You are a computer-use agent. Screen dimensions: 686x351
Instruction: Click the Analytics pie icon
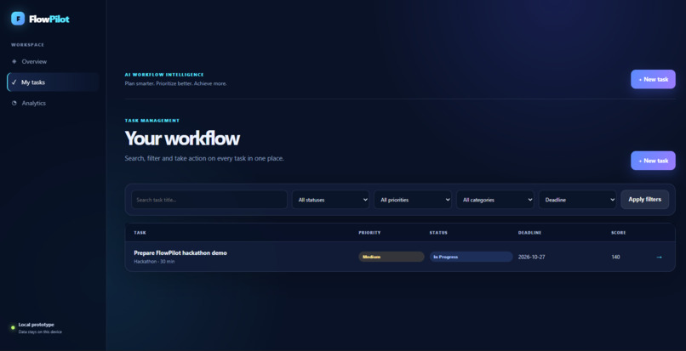pos(14,103)
